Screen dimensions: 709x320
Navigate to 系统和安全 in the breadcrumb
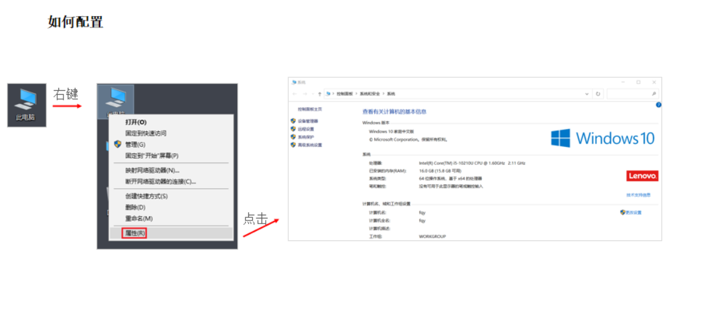[370, 94]
